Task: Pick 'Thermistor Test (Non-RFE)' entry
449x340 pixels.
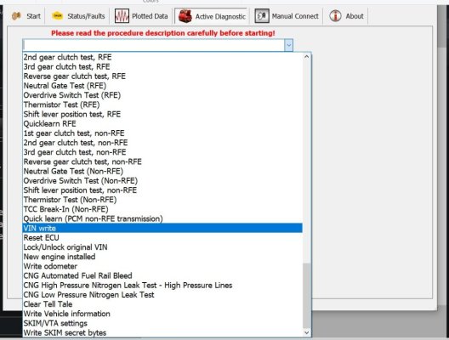Action: coord(162,200)
